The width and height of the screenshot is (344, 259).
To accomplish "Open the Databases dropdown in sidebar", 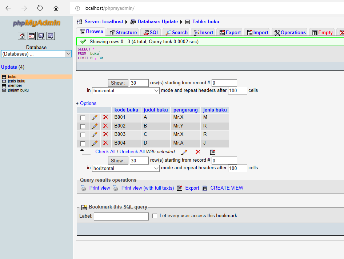I will [36, 53].
